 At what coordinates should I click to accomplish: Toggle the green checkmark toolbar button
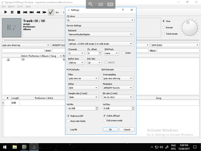coord(51,12)
